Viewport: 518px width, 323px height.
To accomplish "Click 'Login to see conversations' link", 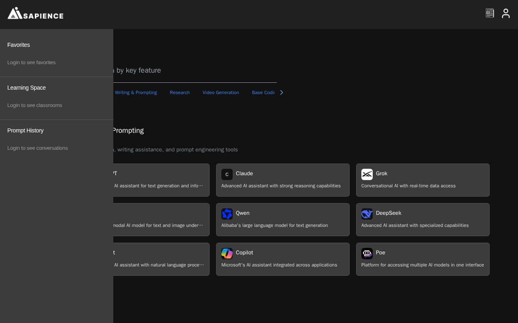I will [x=38, y=148].
